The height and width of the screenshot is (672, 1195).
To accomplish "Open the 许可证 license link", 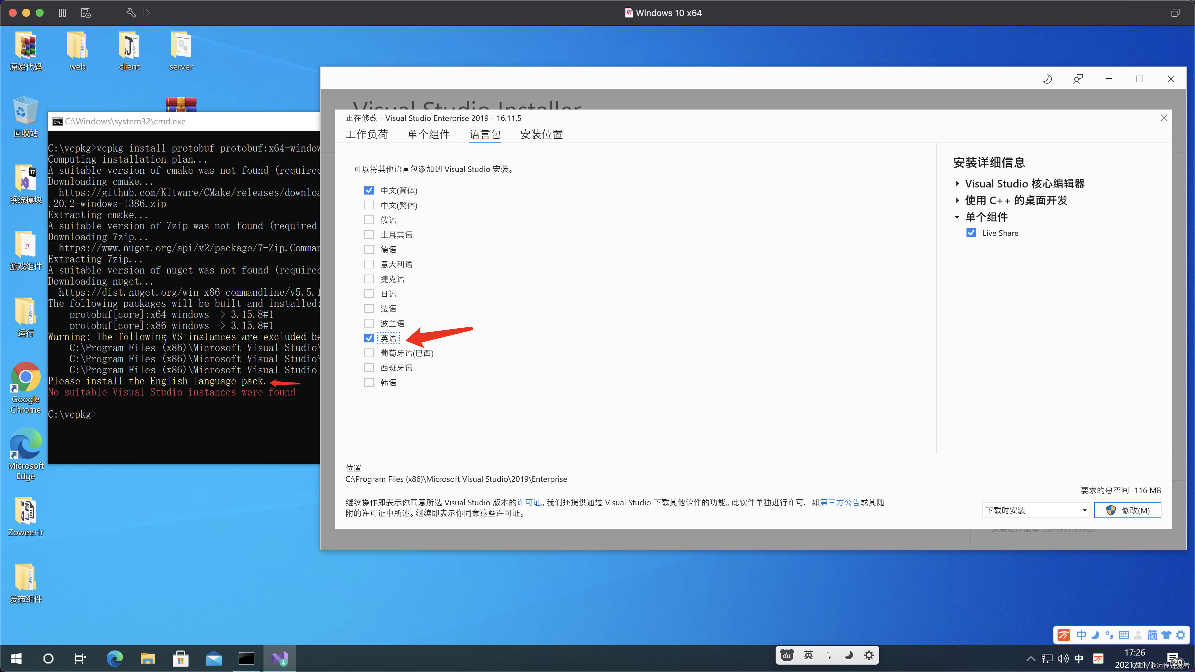I will pos(529,502).
